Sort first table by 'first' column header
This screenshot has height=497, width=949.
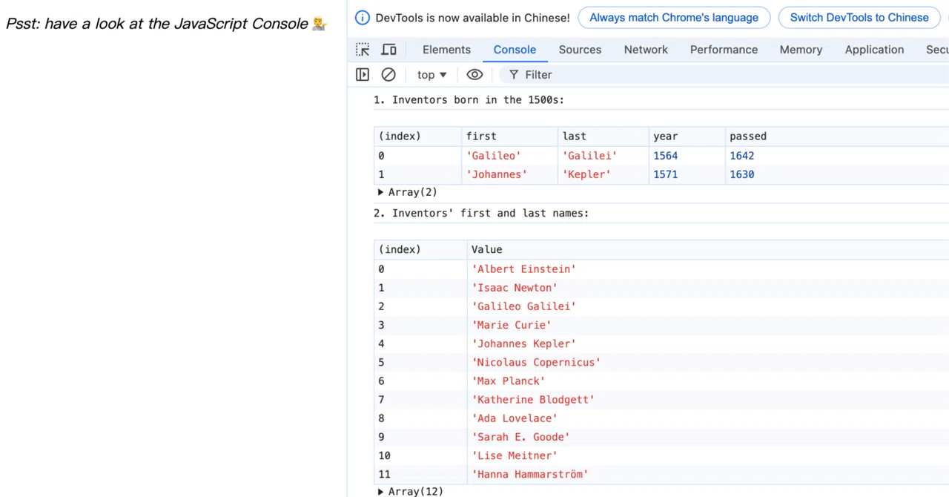tap(509, 136)
